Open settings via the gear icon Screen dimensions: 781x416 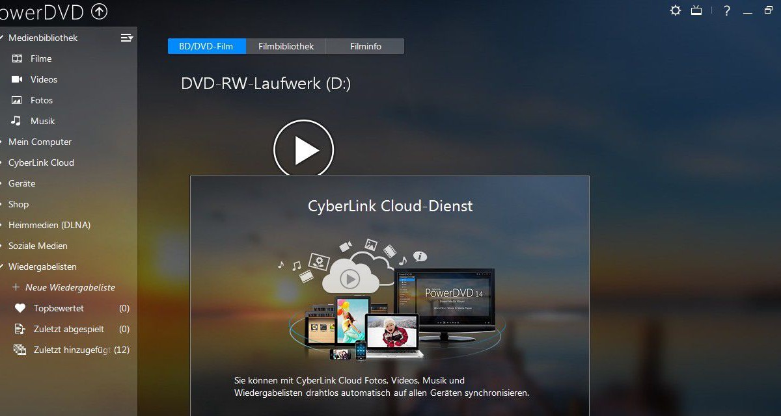(676, 10)
